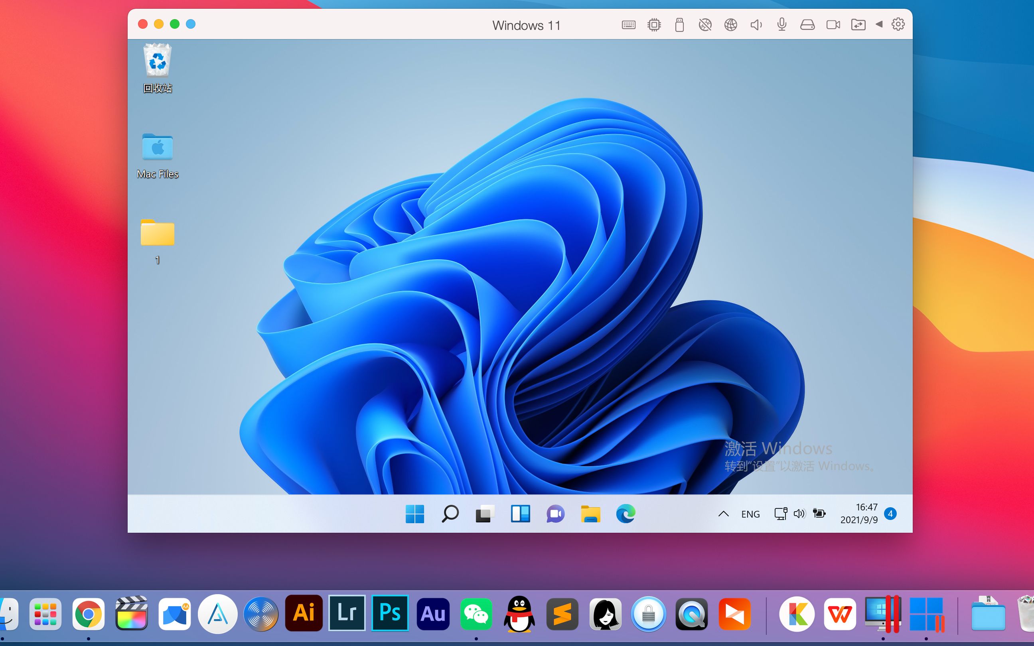Mute volume from the Windows system tray
Screen dimensions: 1034x646
[799, 514]
